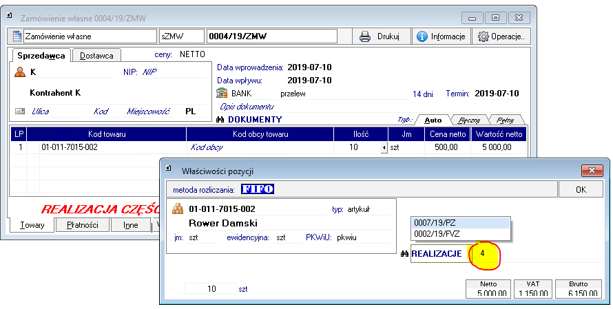Click the product boxes icon in Właściwości pozycji
This screenshot has width=613, height=309.
[177, 209]
